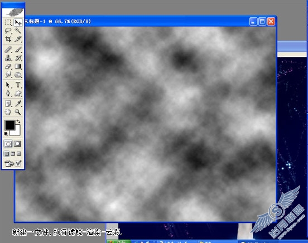Swap foreground and background colors
Image resolution: width=308 pixels, height=243 pixels.
point(18,122)
